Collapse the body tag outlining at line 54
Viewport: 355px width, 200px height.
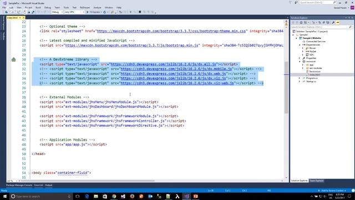click(29, 173)
